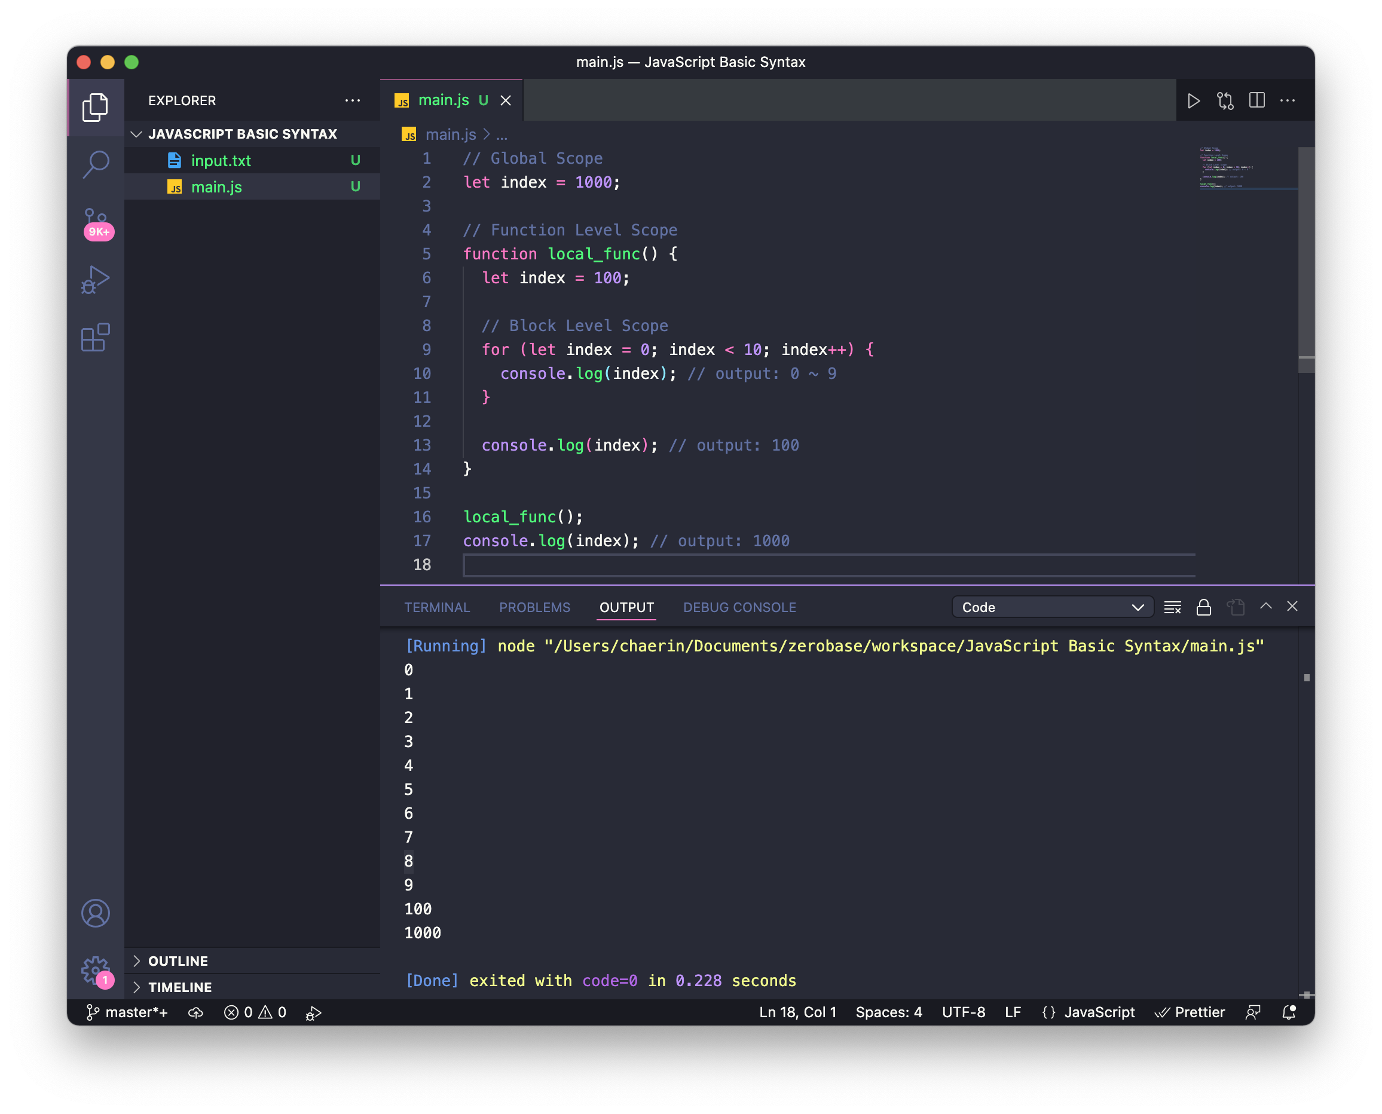Switch to the TERMINAL tab
Image resolution: width=1382 pixels, height=1114 pixels.
(436, 607)
